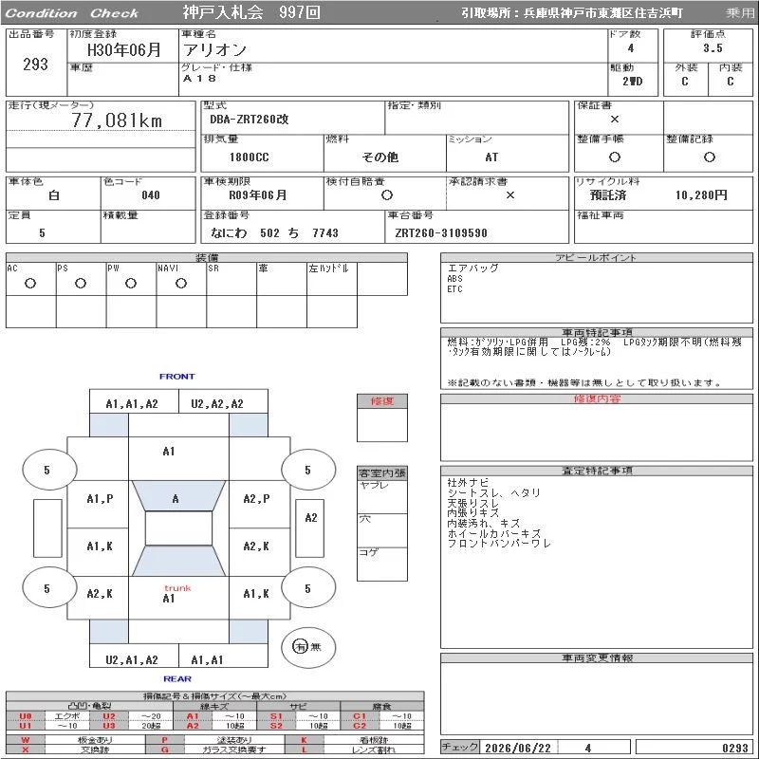The height and width of the screenshot is (759, 759).
Task: Click the 'S1' legend code
Action: click(276, 716)
